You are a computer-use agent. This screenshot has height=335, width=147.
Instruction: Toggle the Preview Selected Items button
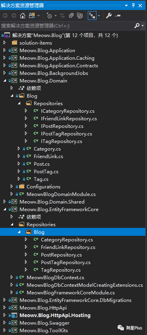tap(118, 16)
